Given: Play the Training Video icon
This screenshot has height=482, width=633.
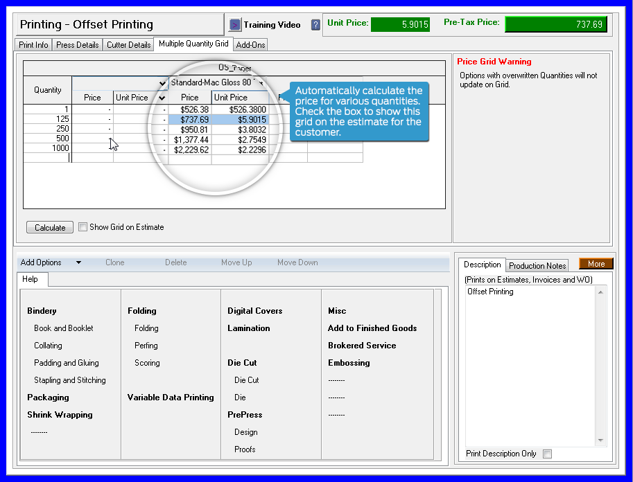Looking at the screenshot, I should coord(235,25).
